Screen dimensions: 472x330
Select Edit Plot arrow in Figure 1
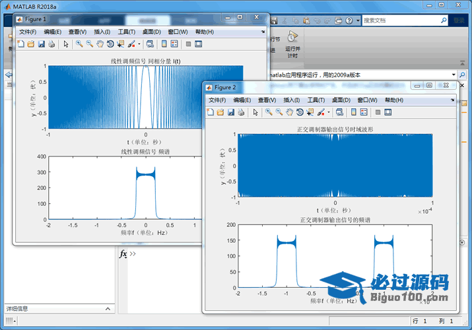(x=66, y=44)
